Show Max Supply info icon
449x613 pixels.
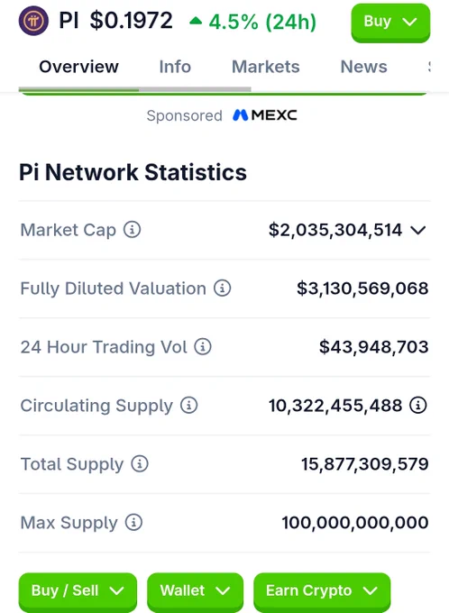click(133, 522)
